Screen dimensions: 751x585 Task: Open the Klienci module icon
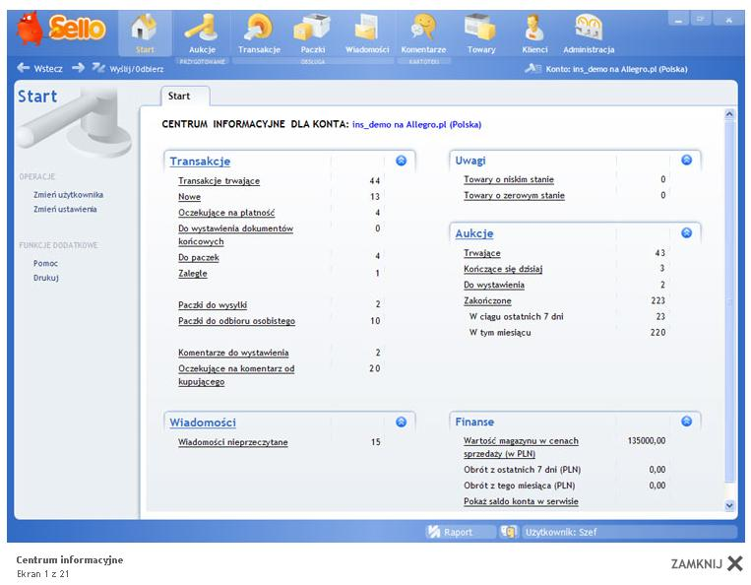(534, 30)
